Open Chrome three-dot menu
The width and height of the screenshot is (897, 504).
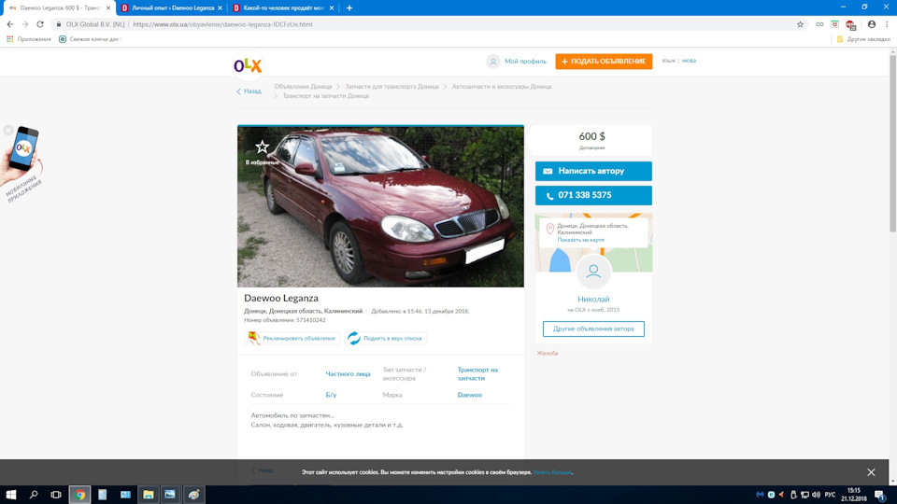coord(887,24)
